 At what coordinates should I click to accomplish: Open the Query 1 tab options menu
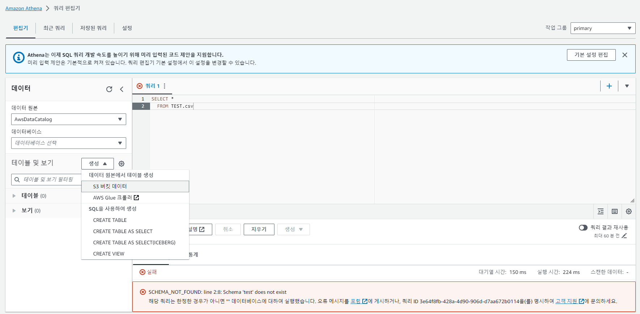[165, 86]
